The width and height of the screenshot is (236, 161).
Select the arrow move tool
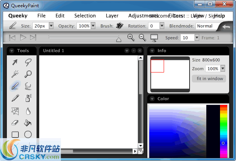pos(15,62)
